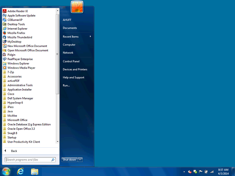Click the network signal tray icon

(212, 172)
